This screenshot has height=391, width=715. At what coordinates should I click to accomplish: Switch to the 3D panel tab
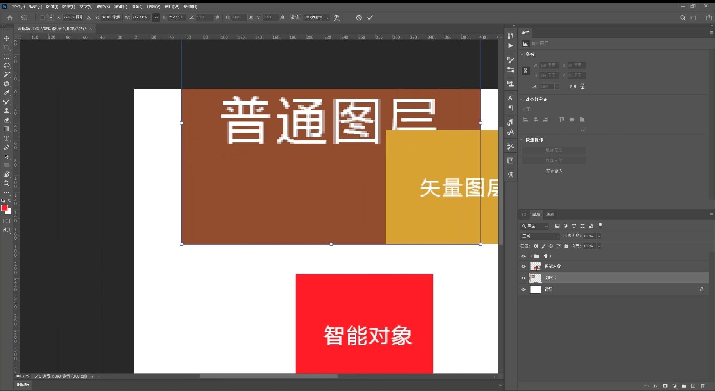pyautogui.click(x=524, y=214)
